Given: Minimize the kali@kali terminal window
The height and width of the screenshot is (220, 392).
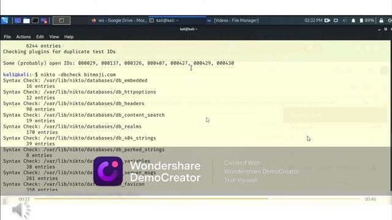Looking at the screenshot, I should (x=380, y=29).
